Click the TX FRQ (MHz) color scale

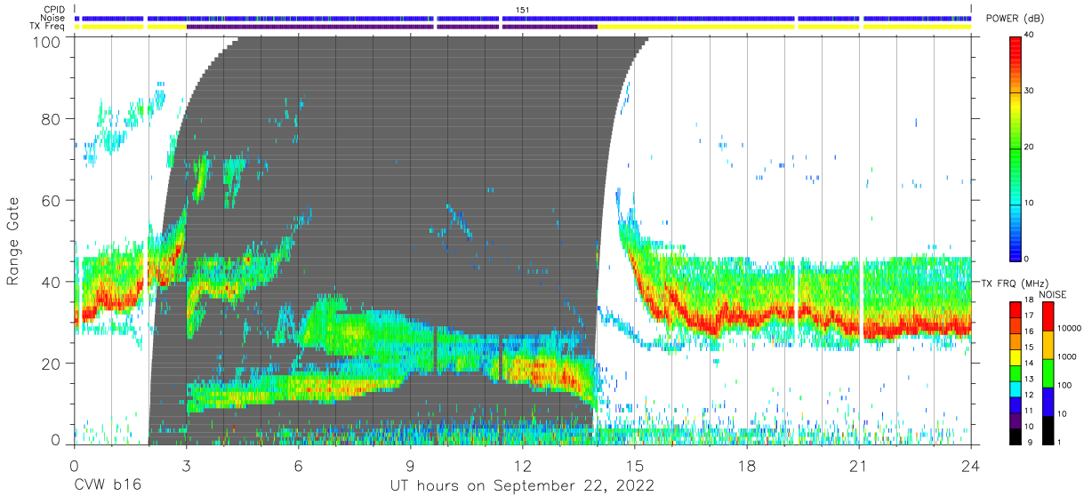[x=1016, y=372]
